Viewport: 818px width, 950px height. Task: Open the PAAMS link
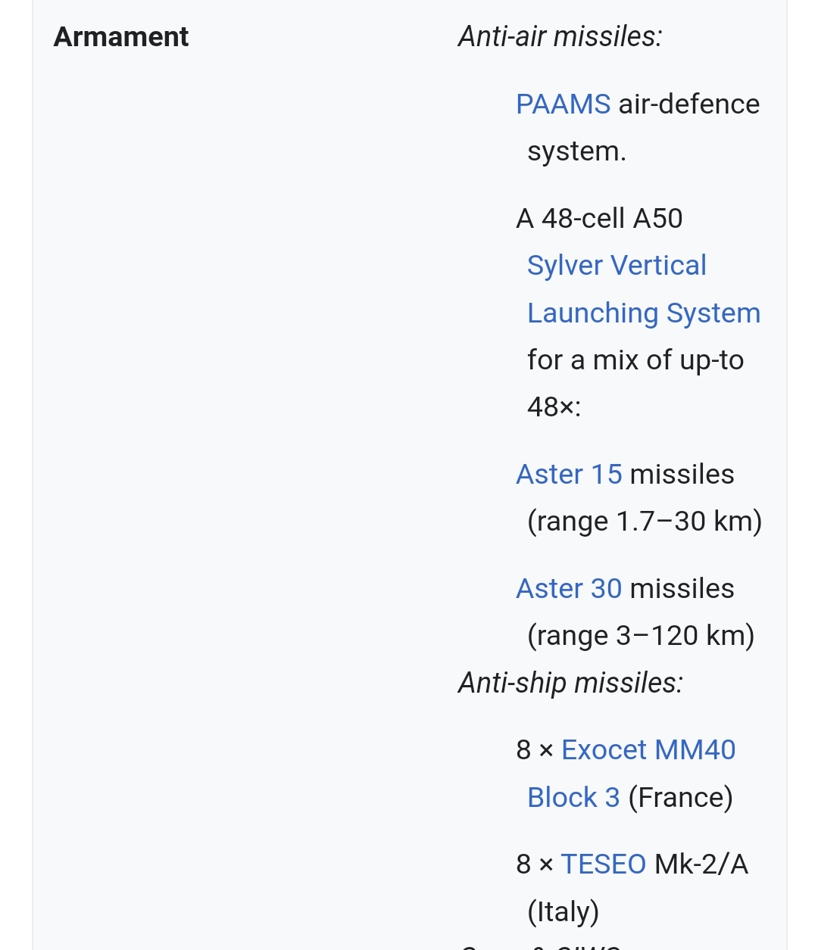563,104
